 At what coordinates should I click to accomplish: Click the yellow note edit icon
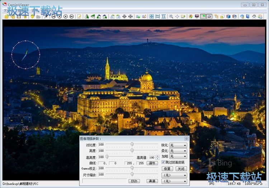point(79,16)
